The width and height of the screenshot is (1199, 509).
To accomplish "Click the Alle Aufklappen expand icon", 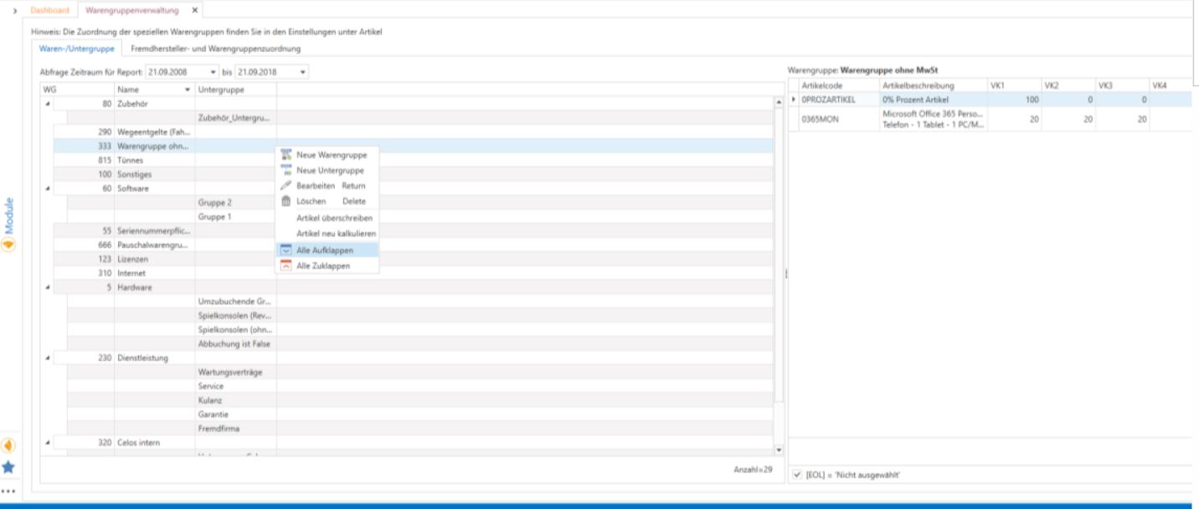I will click(286, 250).
